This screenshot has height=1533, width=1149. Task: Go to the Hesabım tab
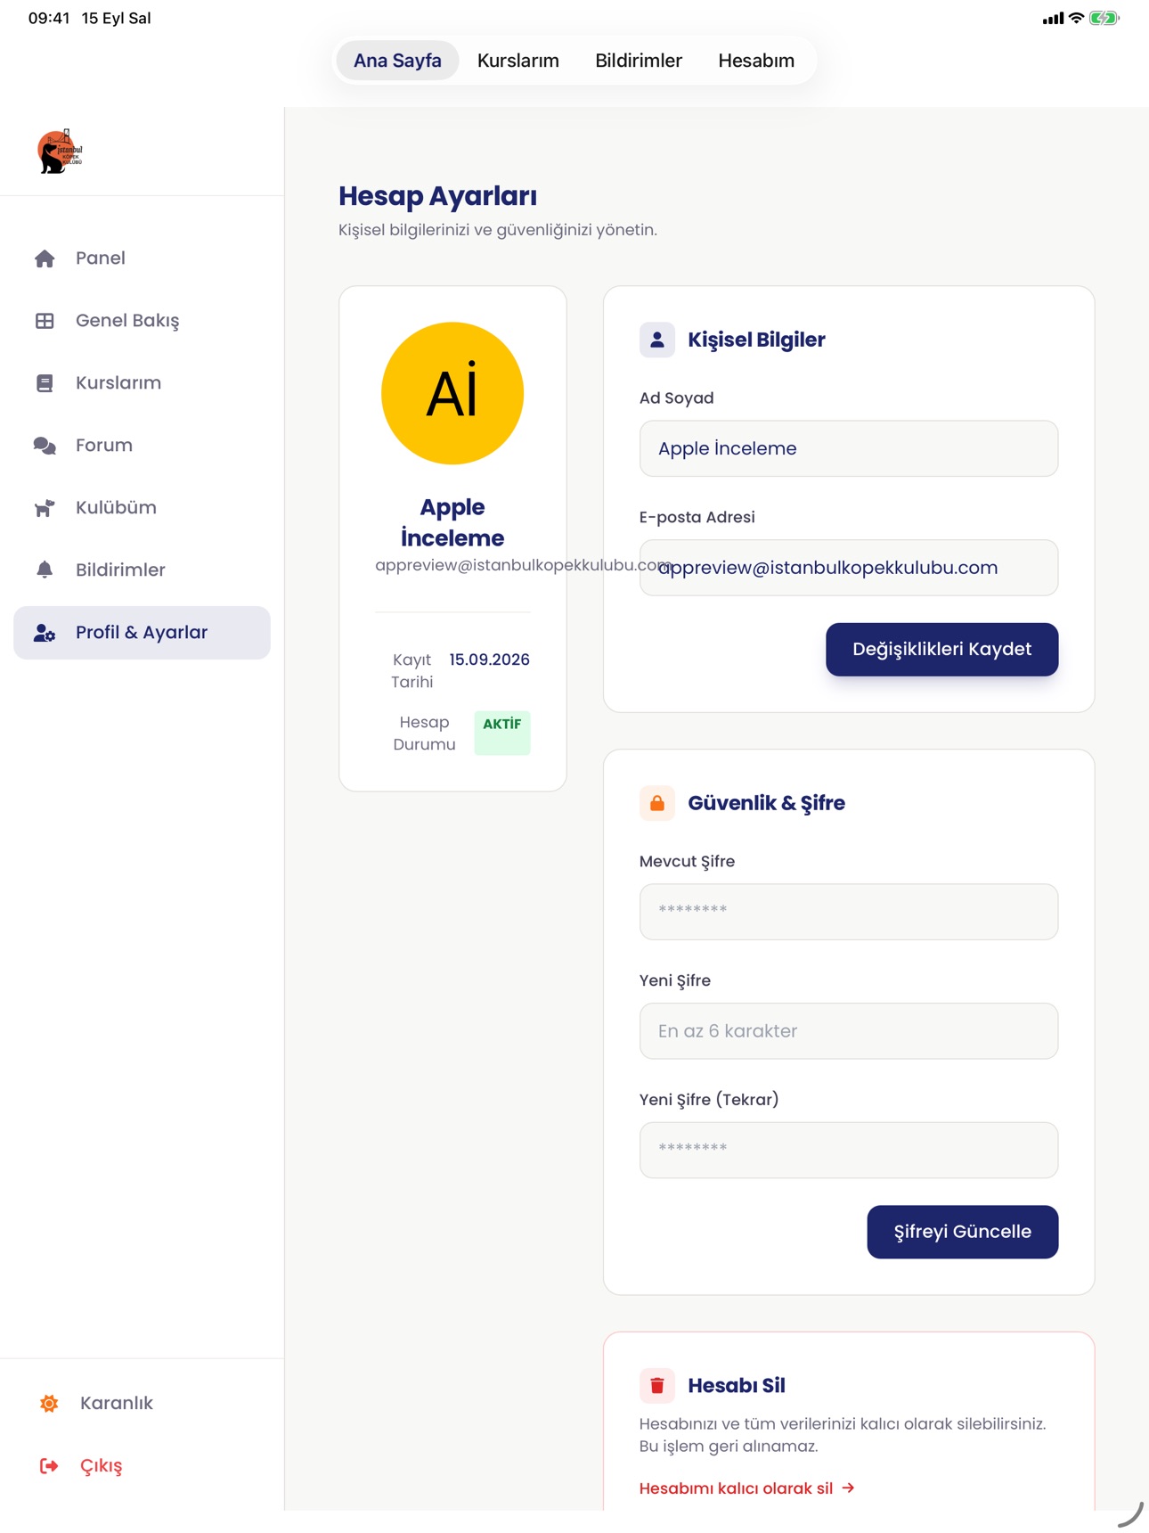tap(756, 61)
